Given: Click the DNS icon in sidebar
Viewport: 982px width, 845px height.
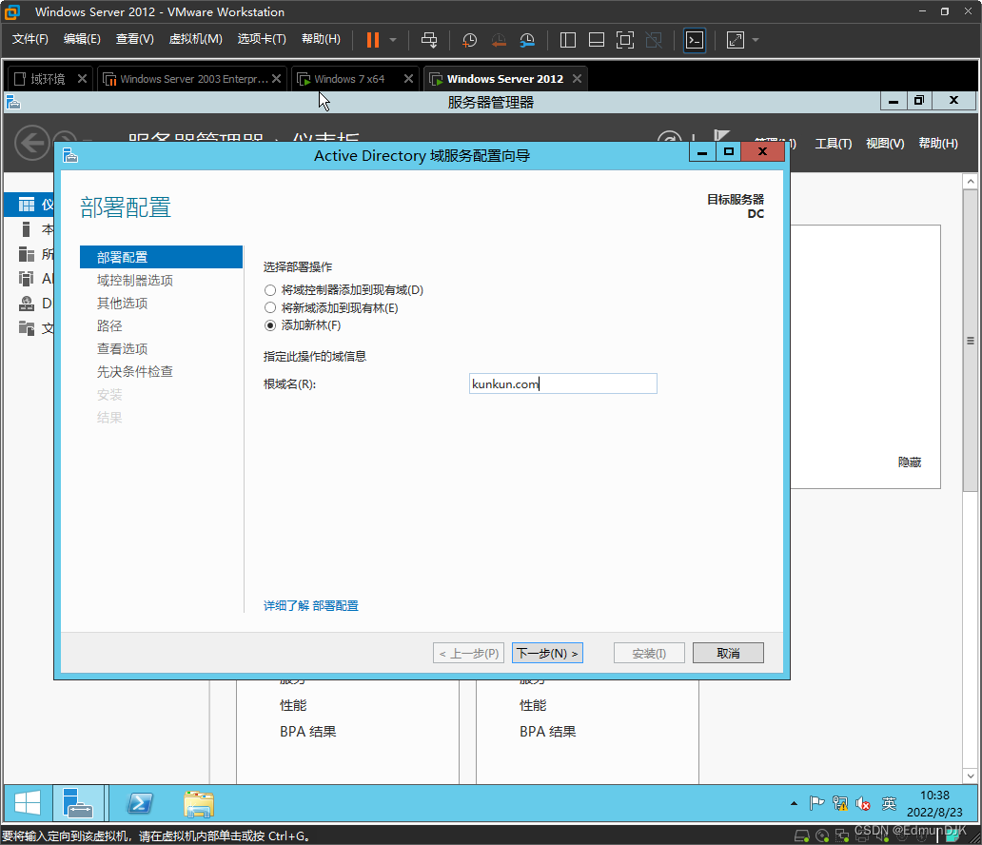Looking at the screenshot, I should [x=27, y=304].
